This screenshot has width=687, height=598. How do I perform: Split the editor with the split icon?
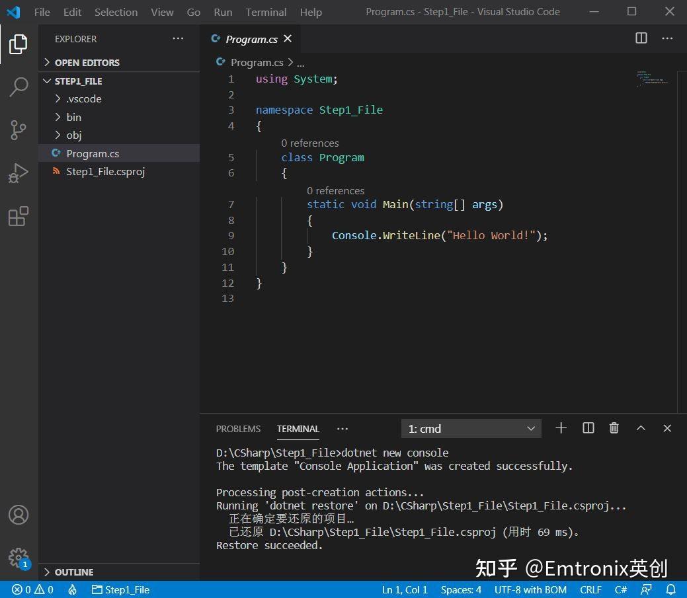click(640, 38)
